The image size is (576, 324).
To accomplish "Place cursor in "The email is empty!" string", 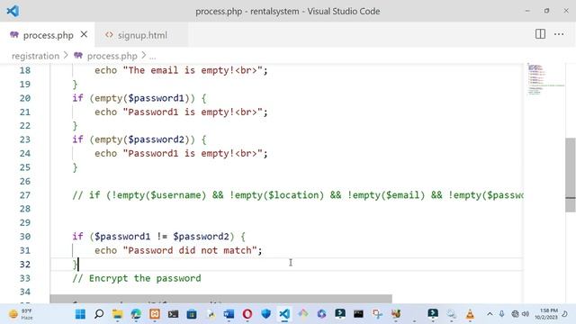I will 193,70.
